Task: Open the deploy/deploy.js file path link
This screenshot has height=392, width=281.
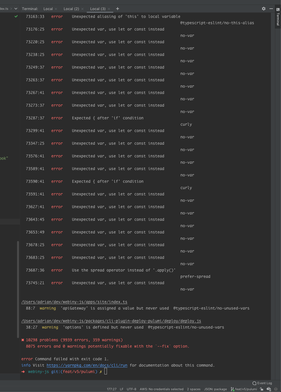Action: [x=111, y=321]
